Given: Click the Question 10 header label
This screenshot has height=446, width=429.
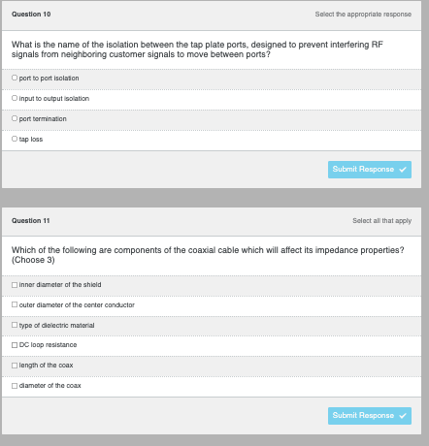Looking at the screenshot, I should (x=31, y=15).
